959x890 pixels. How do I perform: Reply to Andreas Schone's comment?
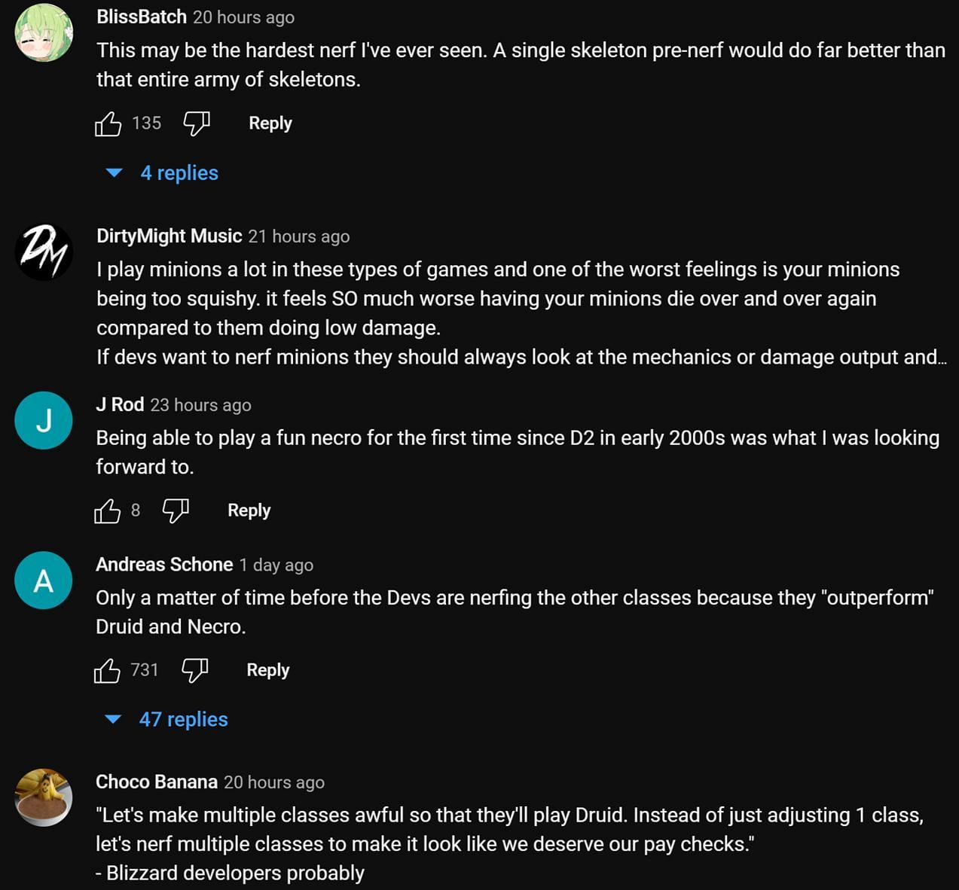coord(267,670)
